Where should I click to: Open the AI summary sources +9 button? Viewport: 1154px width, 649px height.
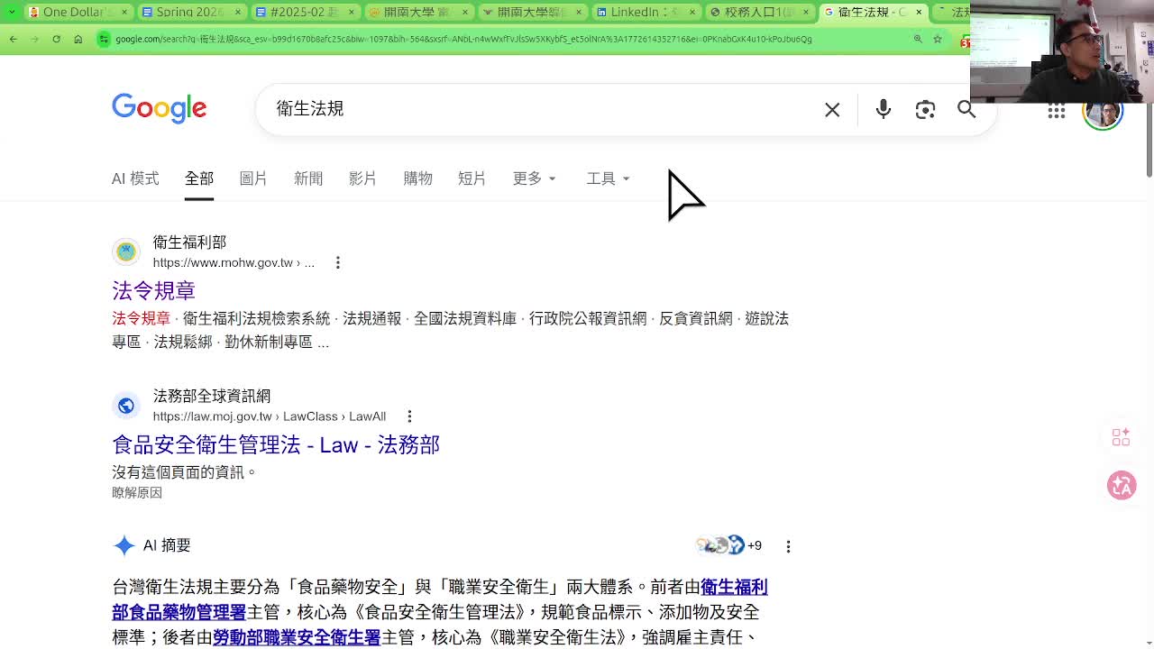coord(729,545)
